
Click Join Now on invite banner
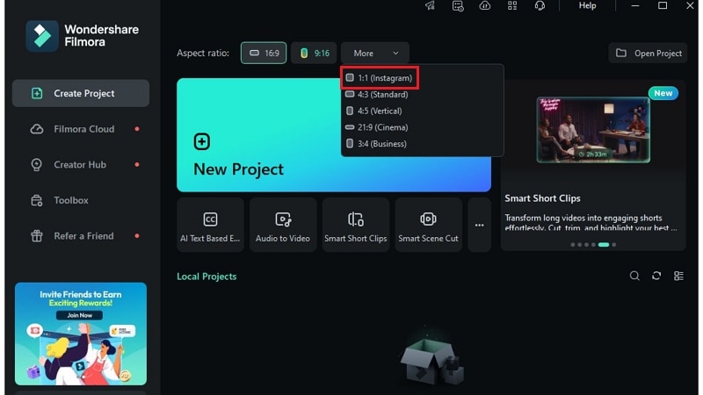click(x=79, y=315)
